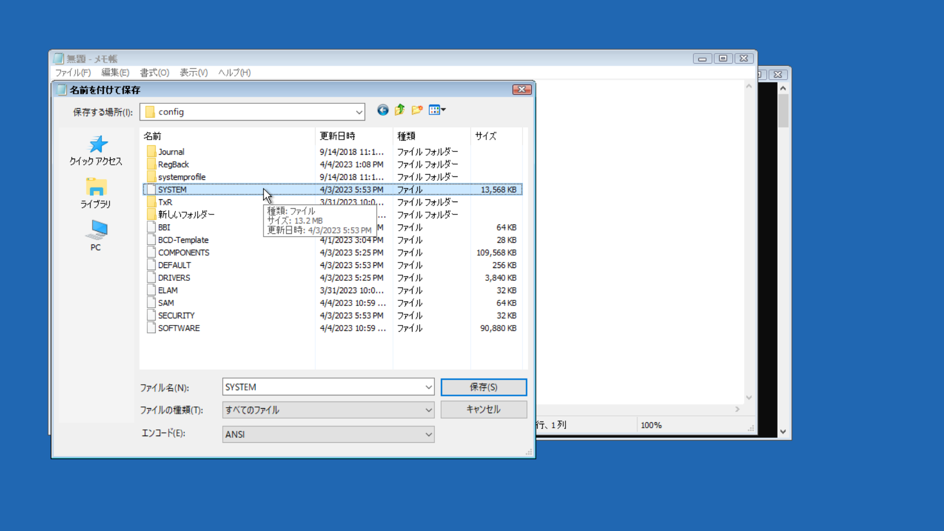Expand the save location config dropdown

[358, 112]
